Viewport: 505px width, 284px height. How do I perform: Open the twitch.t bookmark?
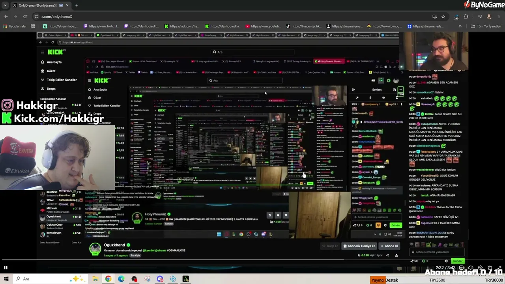101,26
